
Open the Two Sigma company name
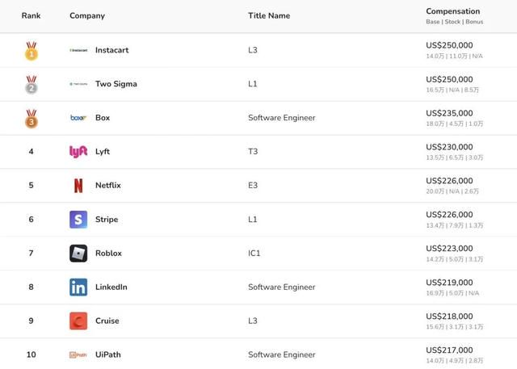click(x=116, y=84)
